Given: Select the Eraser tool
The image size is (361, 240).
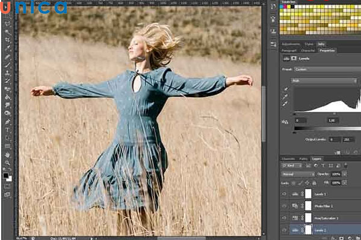Looking at the screenshot, I should [8, 89].
